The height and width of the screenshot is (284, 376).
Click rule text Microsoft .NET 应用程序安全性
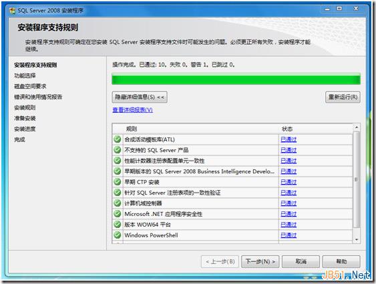[164, 214]
